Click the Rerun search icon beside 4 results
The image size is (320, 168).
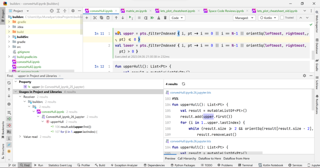pyautogui.click(x=183, y=84)
